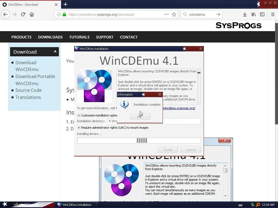Click the installer progress bar

click(x=139, y=141)
